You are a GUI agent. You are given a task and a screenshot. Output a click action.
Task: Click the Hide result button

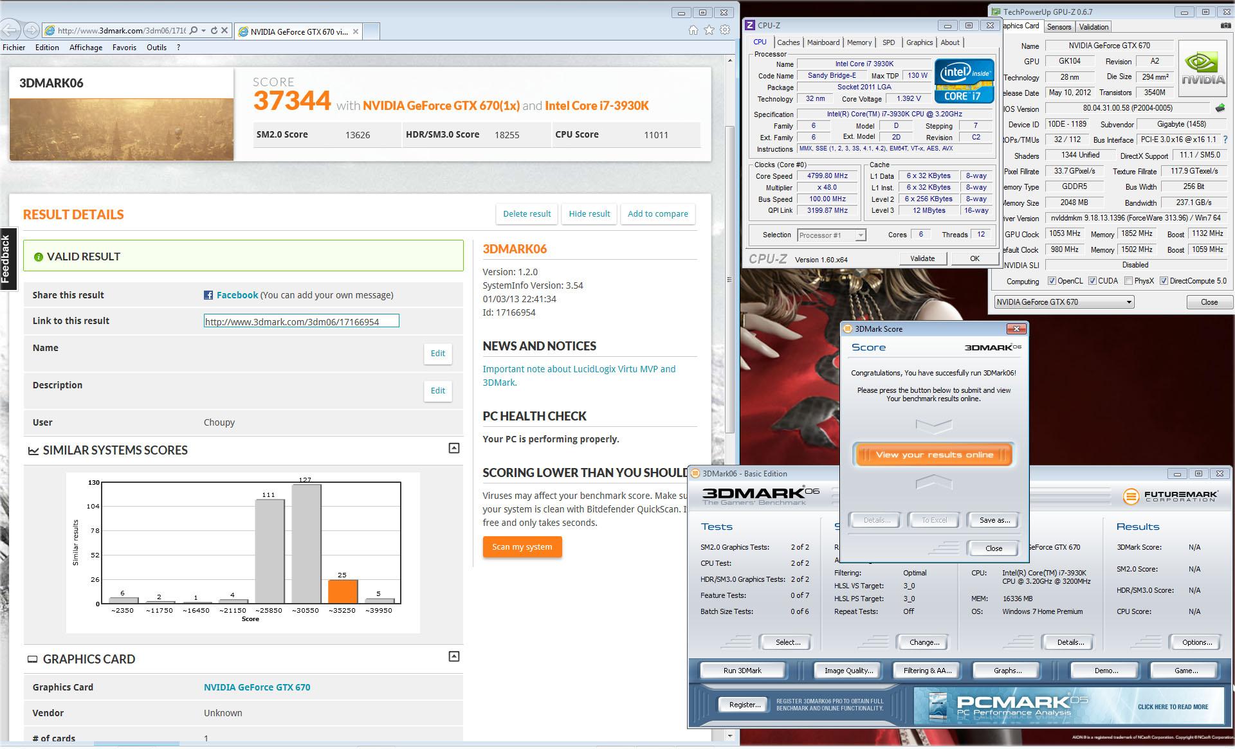point(589,214)
